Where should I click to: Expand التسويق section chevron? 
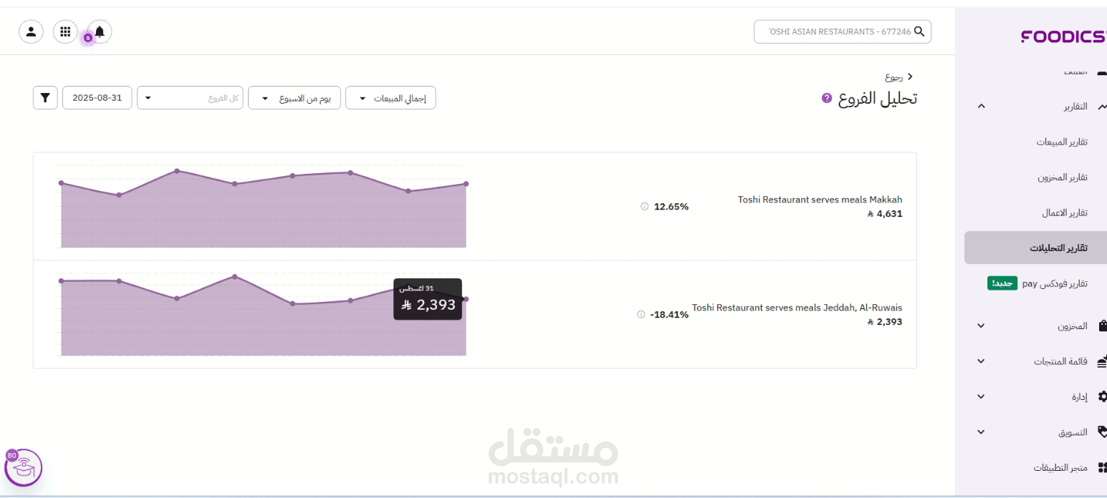[981, 432]
